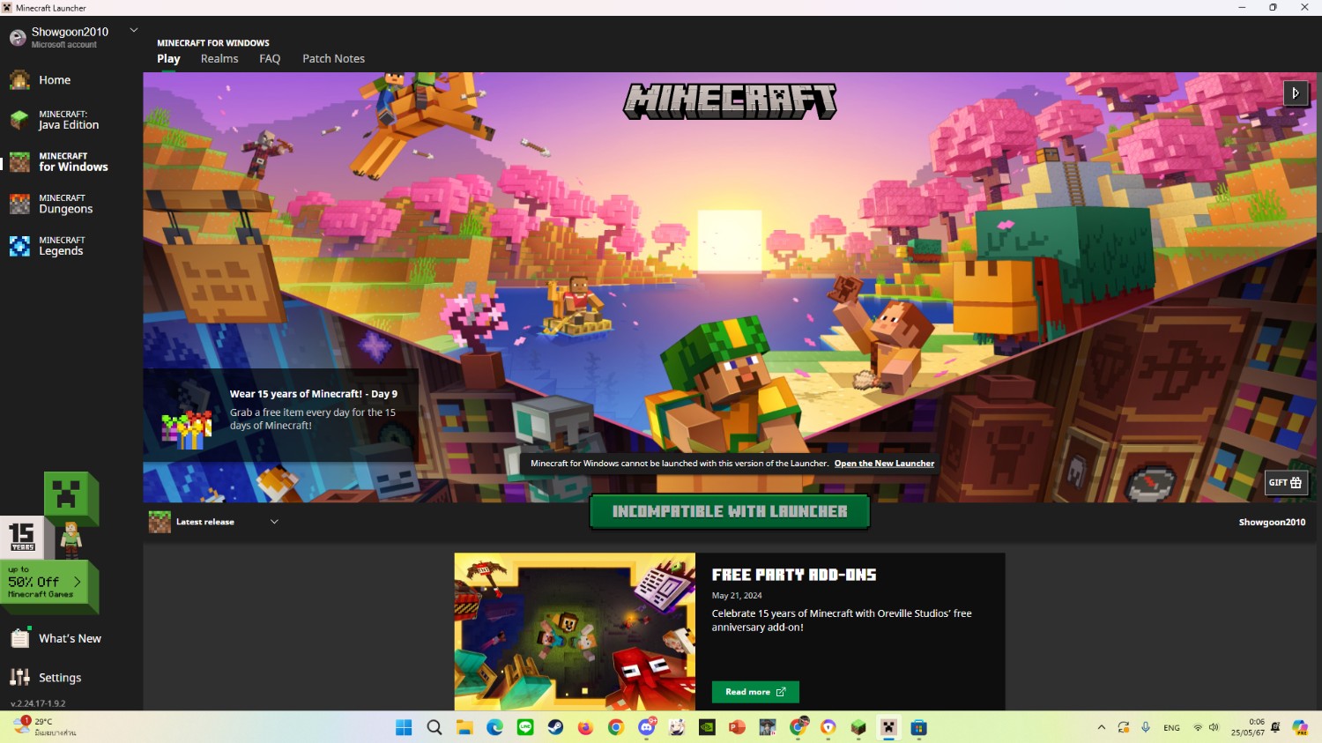This screenshot has width=1322, height=743.
Task: Click the microphone tray icon
Action: click(x=1146, y=727)
